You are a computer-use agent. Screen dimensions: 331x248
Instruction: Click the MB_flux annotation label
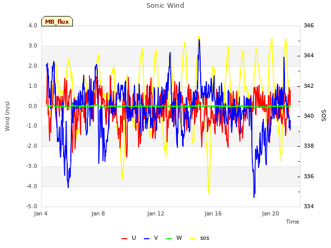pos(57,21)
